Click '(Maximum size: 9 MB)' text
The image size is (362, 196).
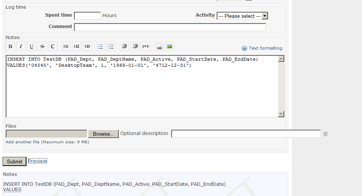point(65,142)
